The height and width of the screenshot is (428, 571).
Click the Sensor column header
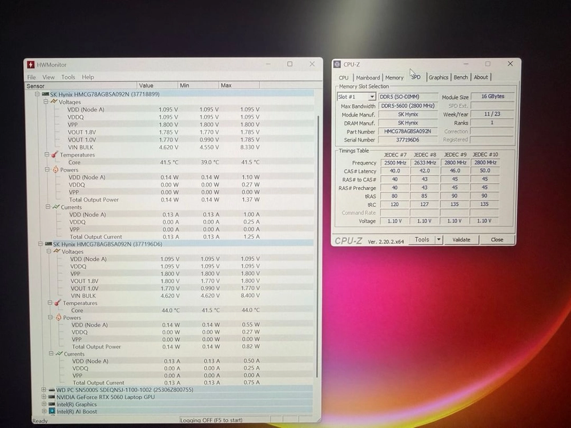click(81, 86)
